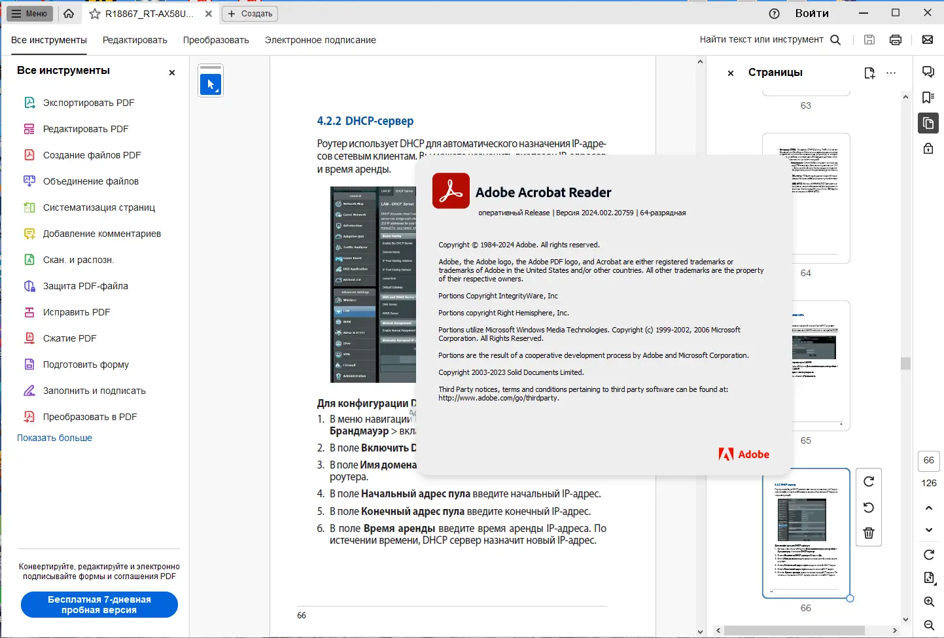Open the Заполнить и подписать tool
Viewport: 944px width, 638px height.
[94, 391]
